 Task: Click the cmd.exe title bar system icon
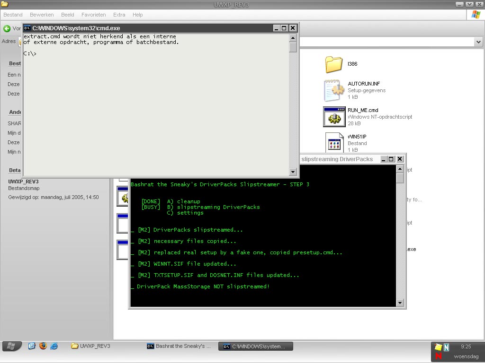(x=27, y=28)
